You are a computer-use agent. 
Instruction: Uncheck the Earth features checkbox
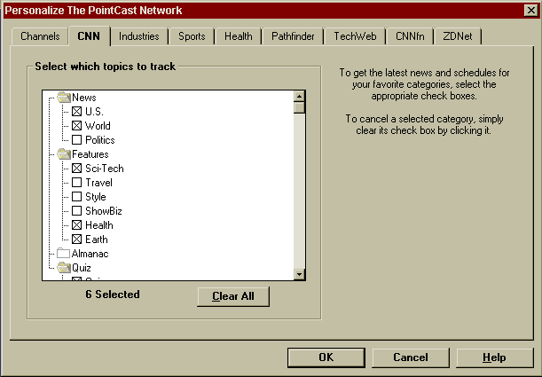tap(76, 240)
